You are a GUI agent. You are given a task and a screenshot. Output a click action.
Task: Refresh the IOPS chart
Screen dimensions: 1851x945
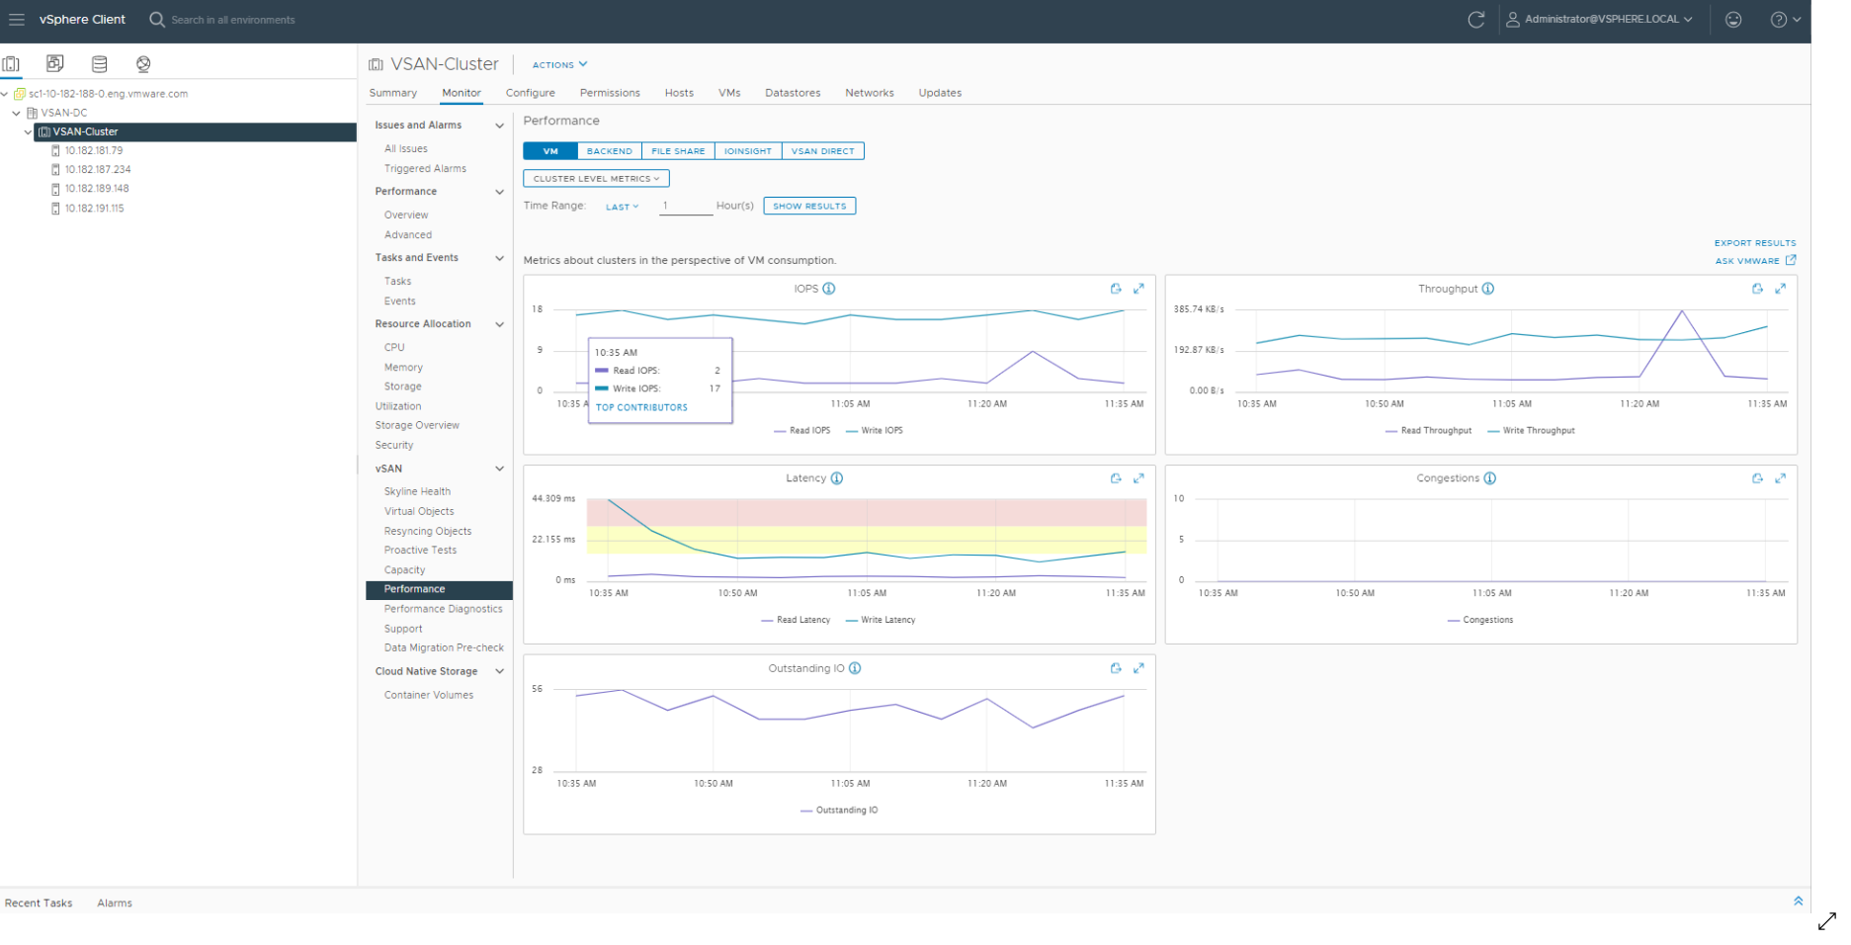coord(1116,289)
